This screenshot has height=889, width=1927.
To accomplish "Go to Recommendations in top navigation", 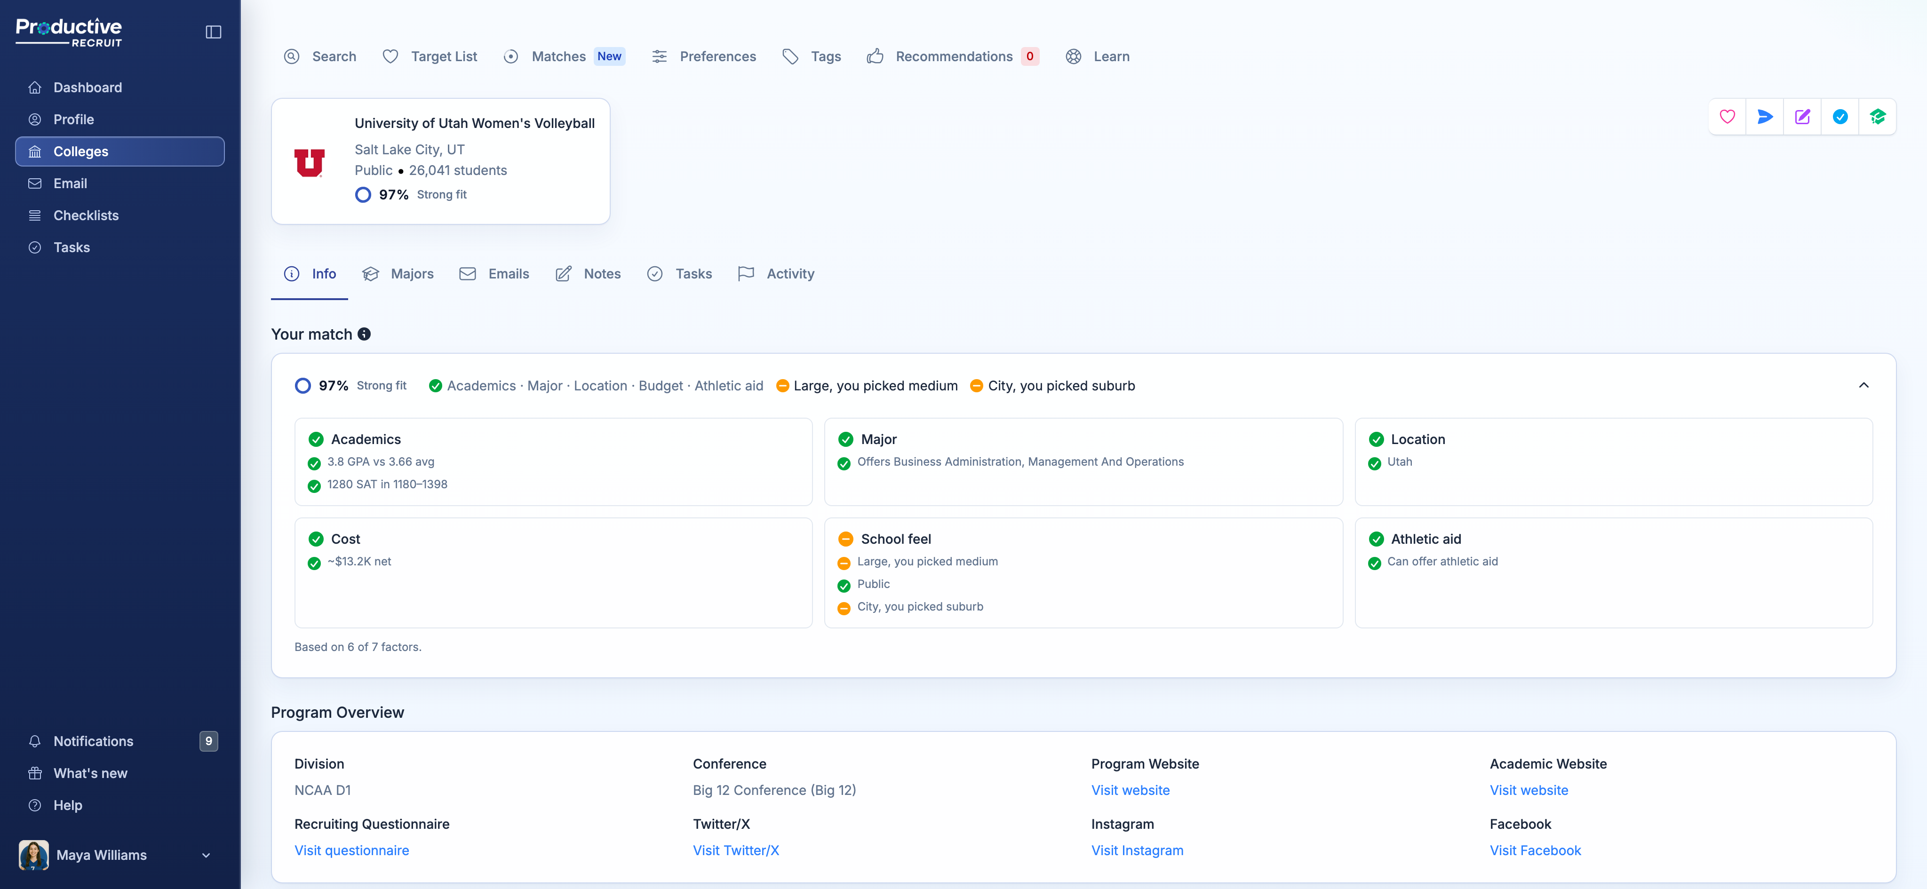I will tap(954, 56).
